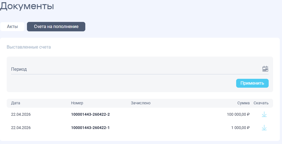282x144 pixels.
Task: Click the date of invoice 100001443-260422-2
Action: [x=21, y=114]
